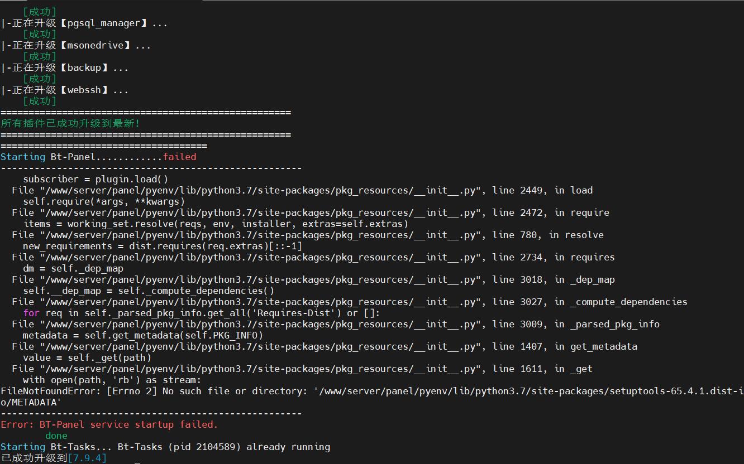Click the 'line 3027, in _compute_dependencies' text

[x=590, y=302]
